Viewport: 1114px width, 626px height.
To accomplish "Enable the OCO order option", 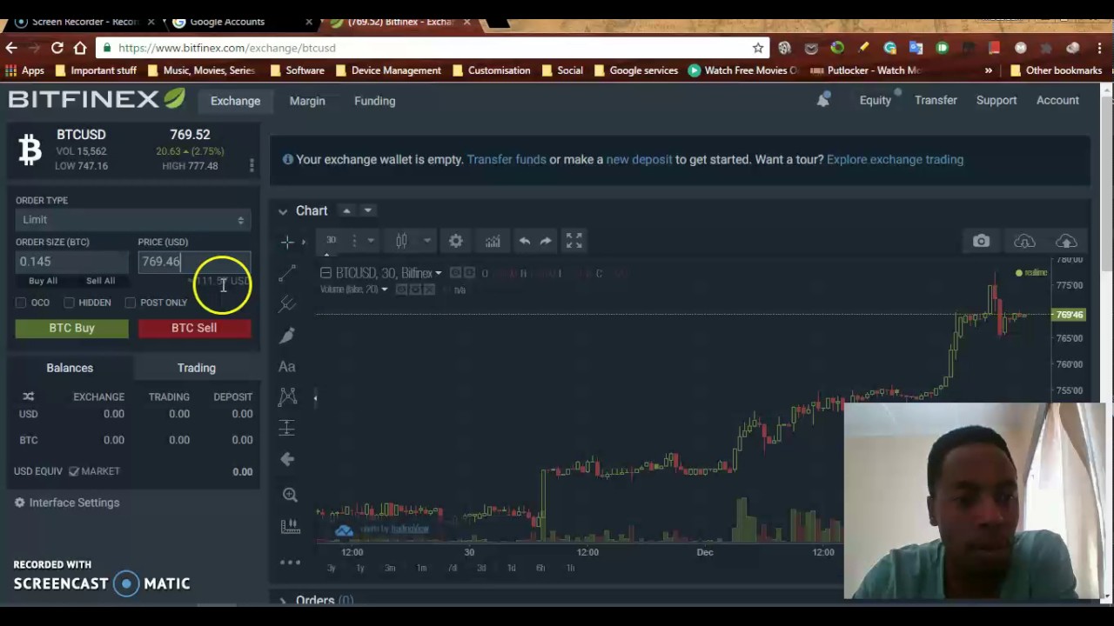I will click(x=21, y=303).
